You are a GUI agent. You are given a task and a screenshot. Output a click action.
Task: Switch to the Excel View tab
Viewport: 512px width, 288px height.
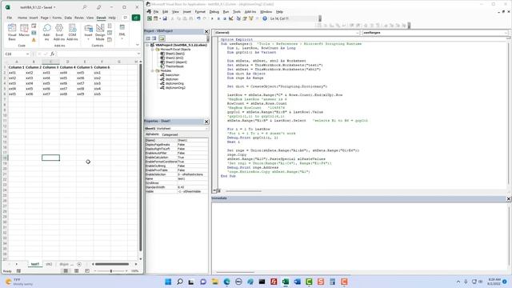(90, 18)
